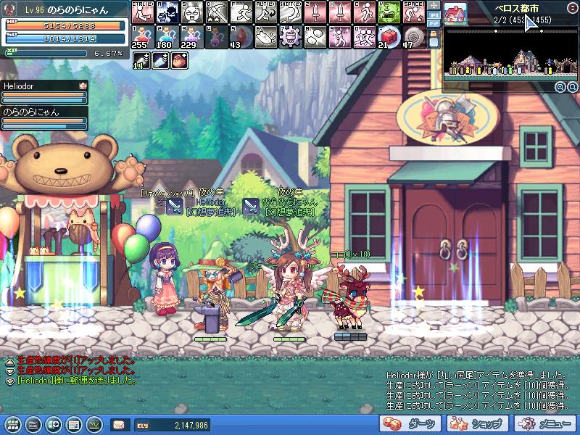Zoom in the minimap
The height and width of the screenshot is (435, 580).
click(560, 87)
